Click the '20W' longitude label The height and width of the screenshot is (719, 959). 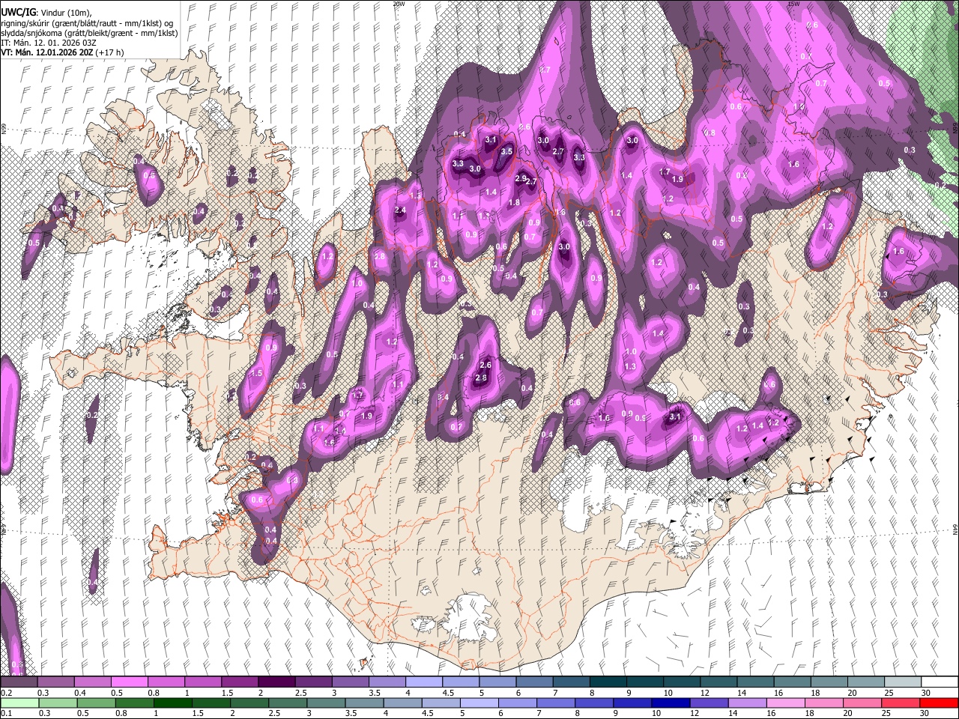pos(399,4)
